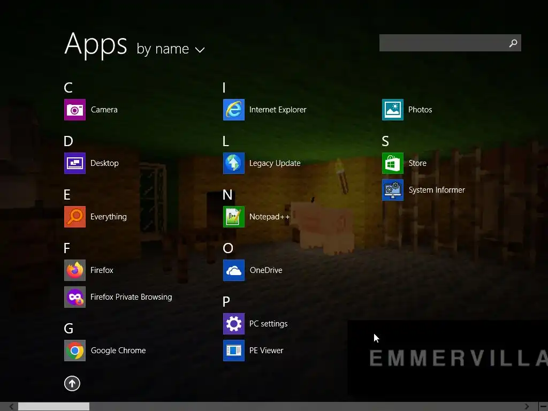Click the 'Photos' label
The image size is (548, 411).
click(x=420, y=110)
